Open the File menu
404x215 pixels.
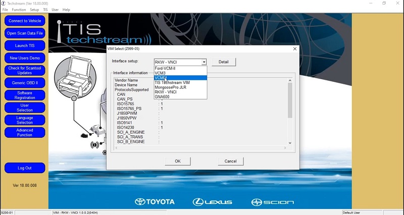pyautogui.click(x=5, y=10)
